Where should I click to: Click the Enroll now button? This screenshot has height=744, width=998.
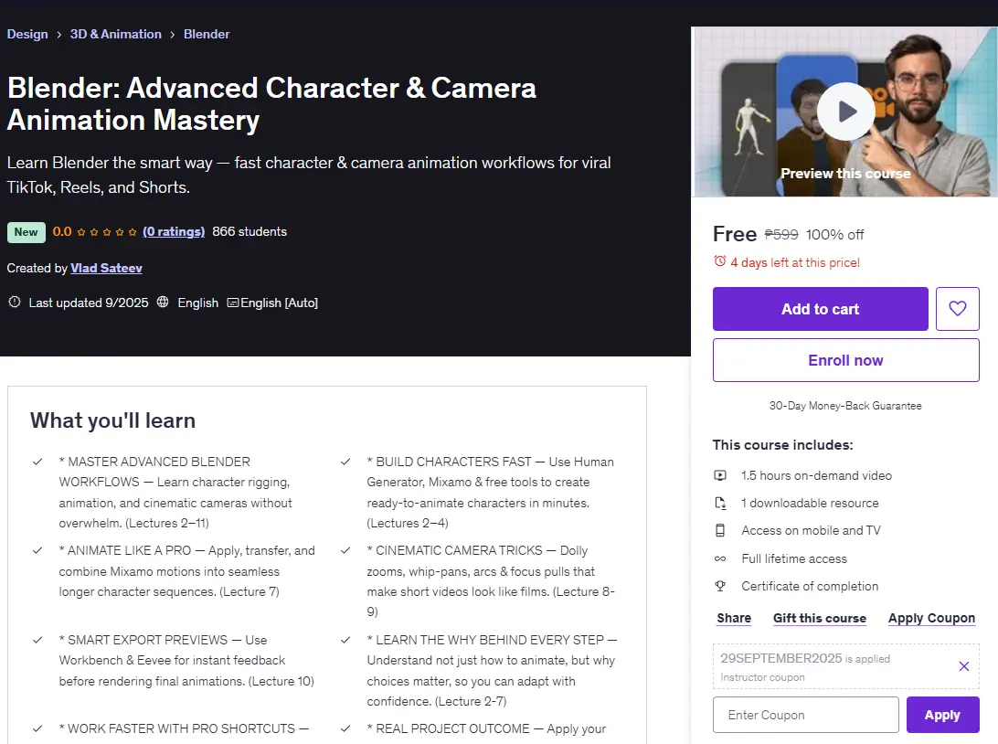[x=846, y=360]
